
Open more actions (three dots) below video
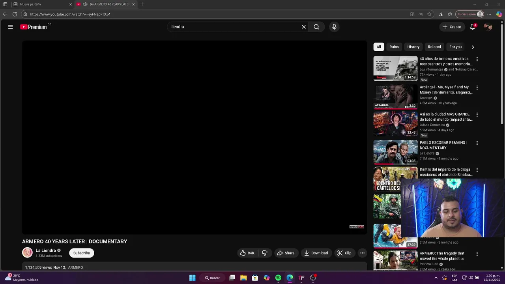[362, 253]
